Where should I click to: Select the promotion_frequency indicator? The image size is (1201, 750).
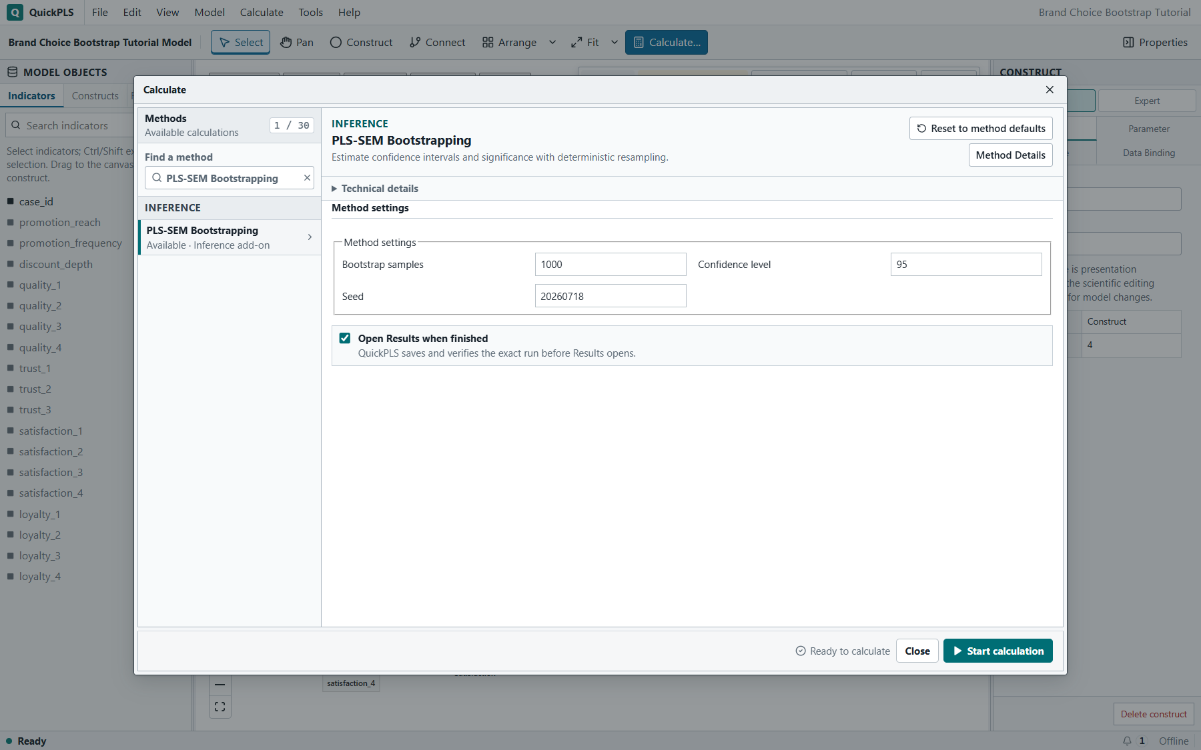[71, 243]
